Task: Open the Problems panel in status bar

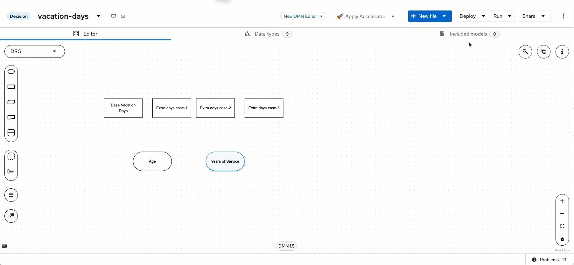Action: pyautogui.click(x=549, y=260)
